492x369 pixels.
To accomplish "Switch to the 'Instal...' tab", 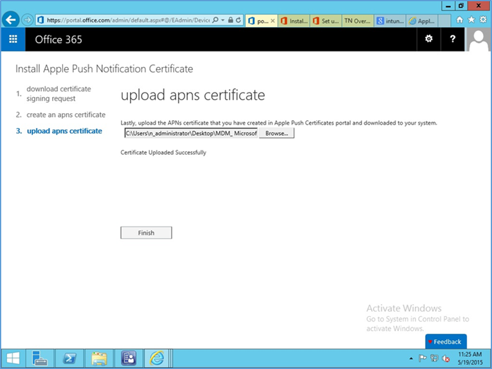I will tap(294, 21).
